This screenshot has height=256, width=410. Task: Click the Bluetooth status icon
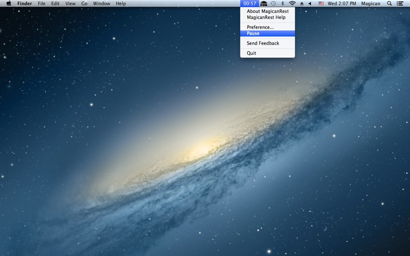click(x=282, y=4)
